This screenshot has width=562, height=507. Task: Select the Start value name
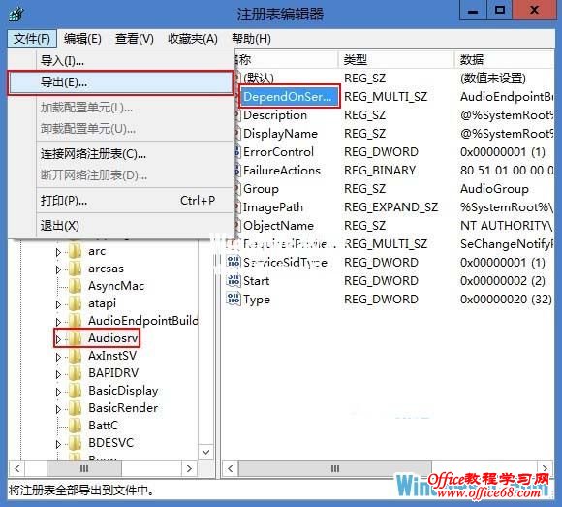tap(256, 281)
